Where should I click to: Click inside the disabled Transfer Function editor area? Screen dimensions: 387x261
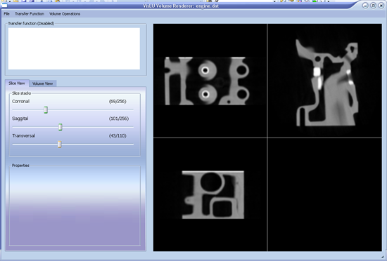coord(74,48)
